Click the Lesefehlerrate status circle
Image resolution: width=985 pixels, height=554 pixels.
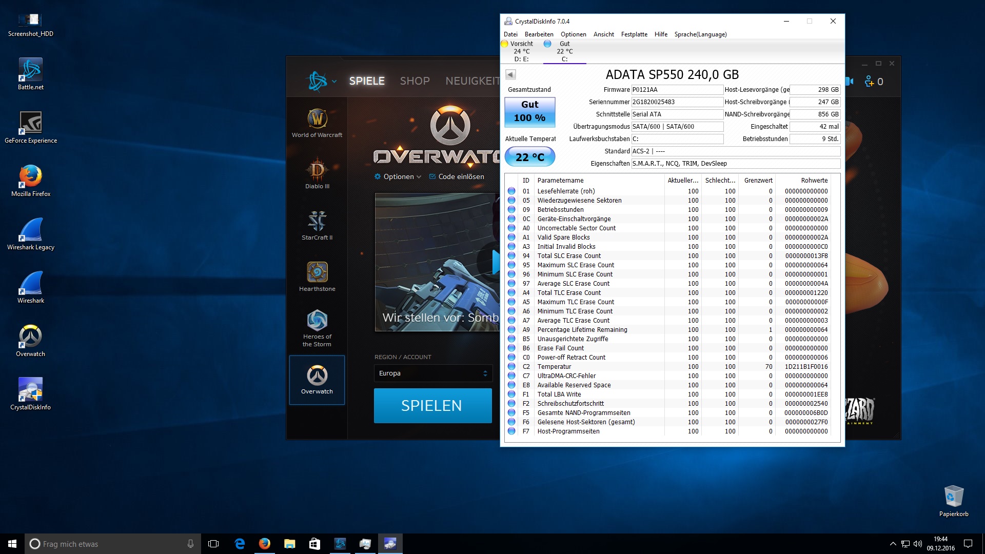click(511, 191)
